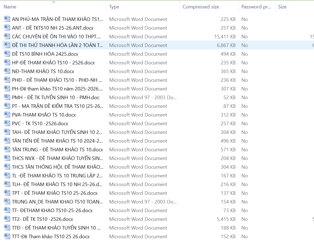The image size is (314, 248).
Task: Click icon of TT2- ĐỀ TK TS10 file
Action: coord(7,219)
